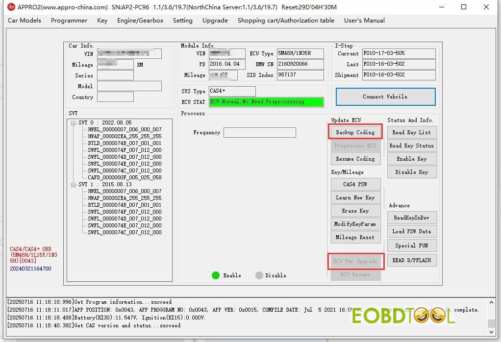The image size is (501, 342).
Task: Click the APPRO2 app icon in title bar
Action: click(11, 7)
